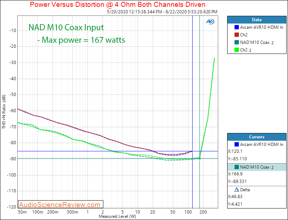288x220 pixels.
Task: Click the Delta 'X:46.83' value
Action: (x=235, y=197)
